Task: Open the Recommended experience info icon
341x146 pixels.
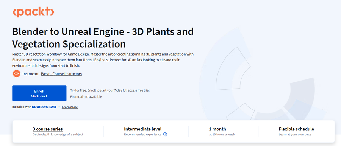Action: [165, 134]
